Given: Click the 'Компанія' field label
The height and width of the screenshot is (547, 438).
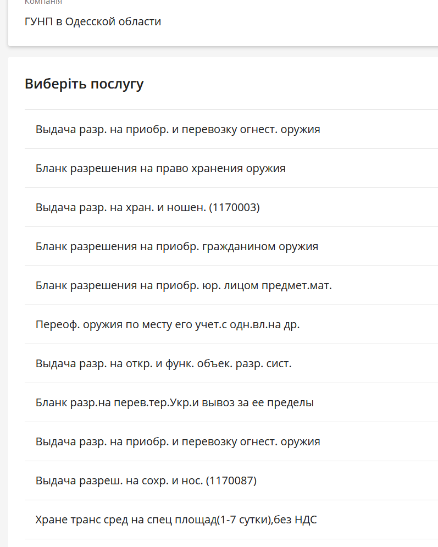Looking at the screenshot, I should 43,2.
